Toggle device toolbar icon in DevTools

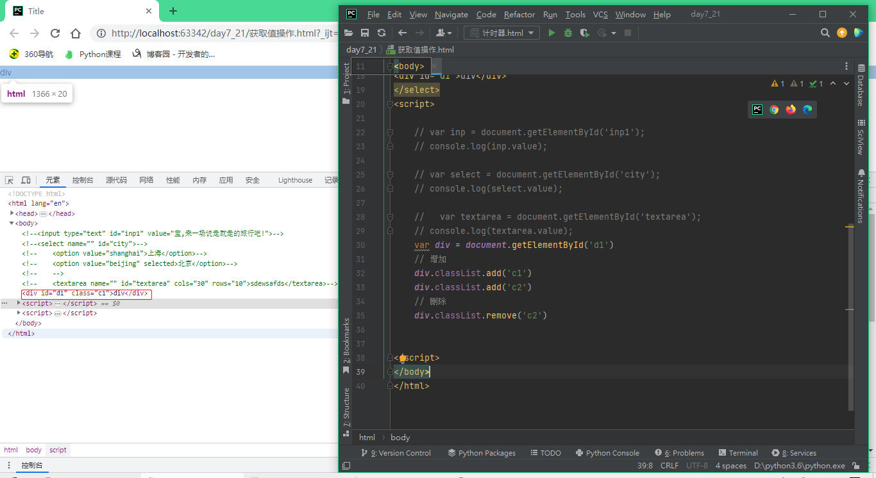coord(26,180)
